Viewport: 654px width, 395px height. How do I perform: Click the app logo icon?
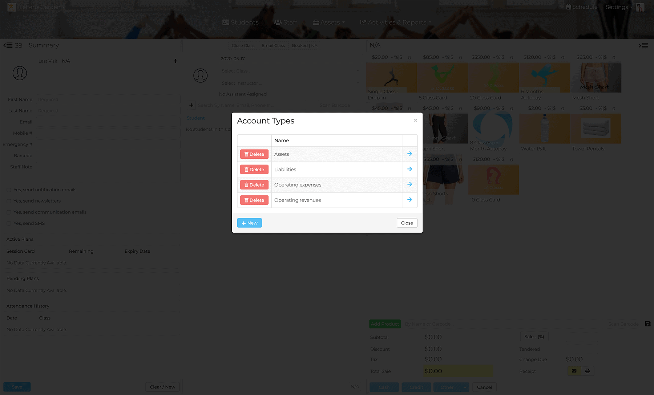click(x=12, y=7)
